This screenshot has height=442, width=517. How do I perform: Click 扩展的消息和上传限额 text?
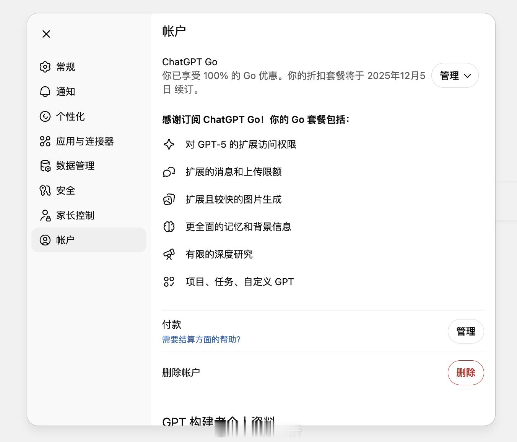(234, 172)
